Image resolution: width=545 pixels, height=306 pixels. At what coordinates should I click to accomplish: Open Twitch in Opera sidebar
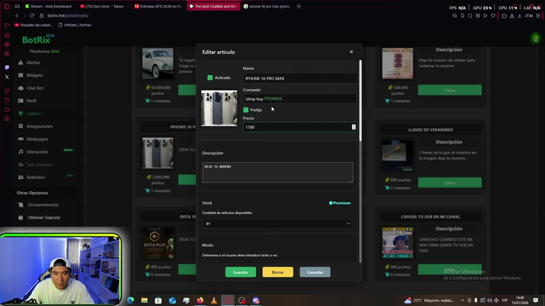tap(7, 68)
